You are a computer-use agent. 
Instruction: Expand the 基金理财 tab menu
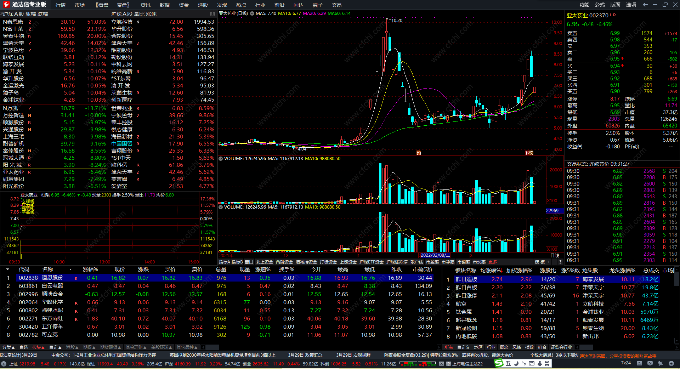point(136,347)
